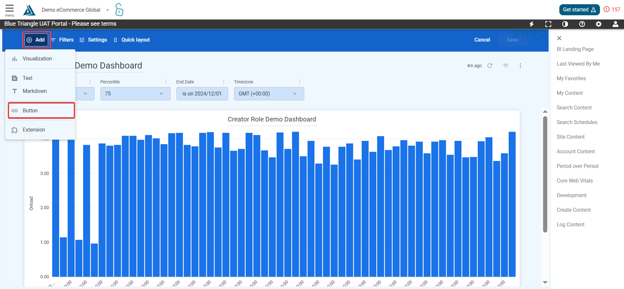Close the right side panel
The height and width of the screenshot is (289, 624).
pyautogui.click(x=559, y=38)
